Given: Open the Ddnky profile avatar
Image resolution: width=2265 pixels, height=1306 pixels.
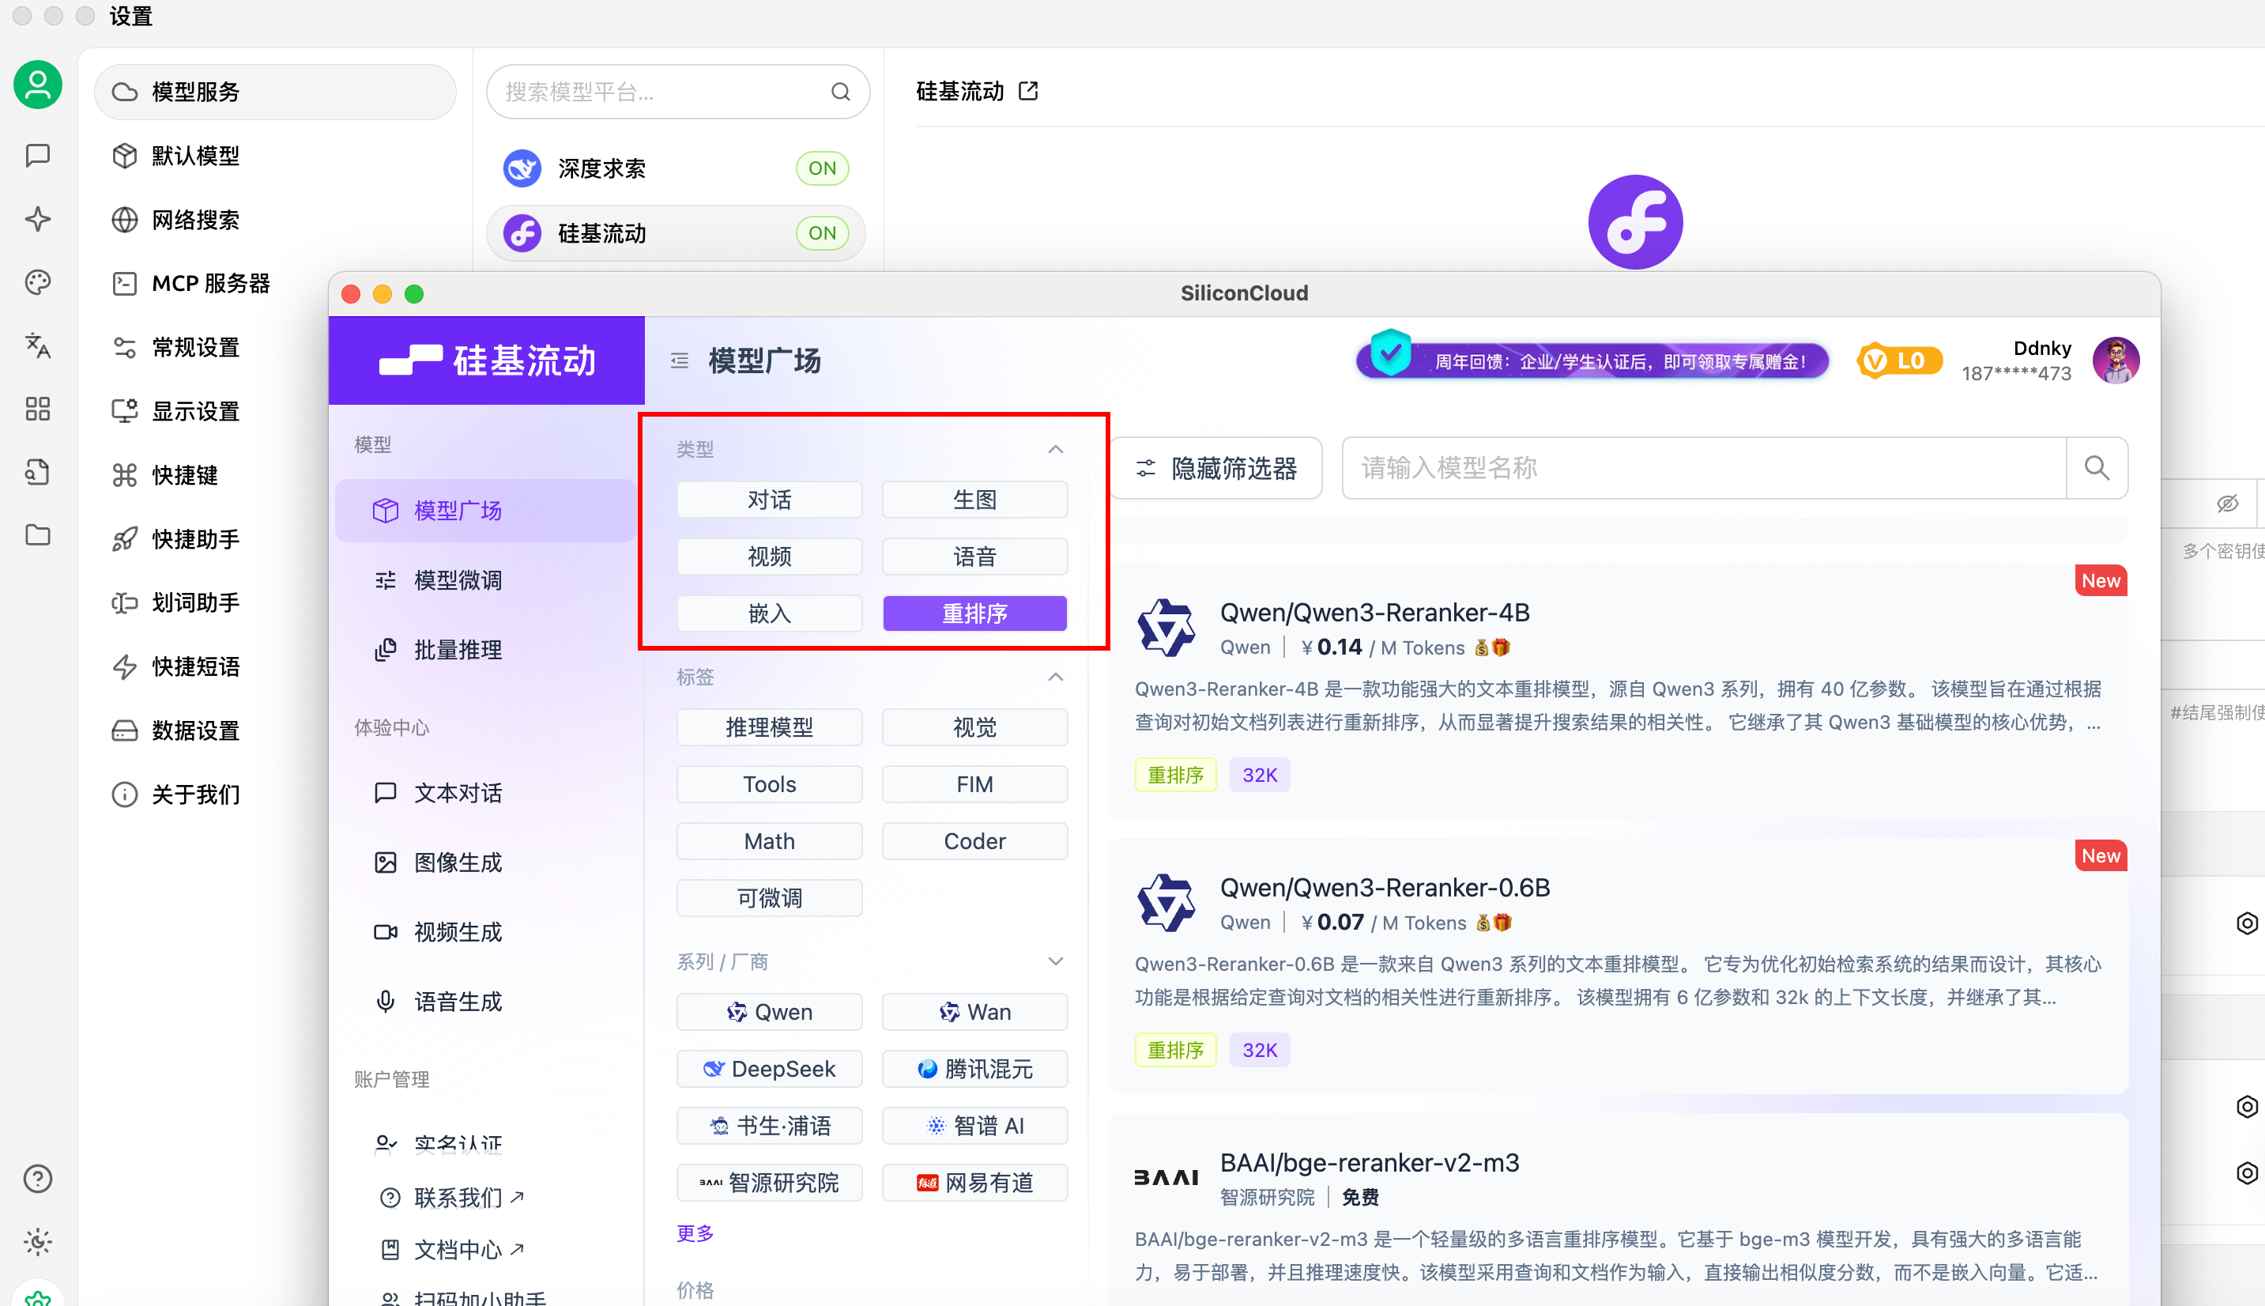Looking at the screenshot, I should pos(2116,360).
